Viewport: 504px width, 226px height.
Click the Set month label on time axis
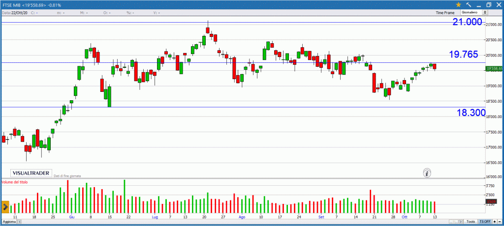321,217
